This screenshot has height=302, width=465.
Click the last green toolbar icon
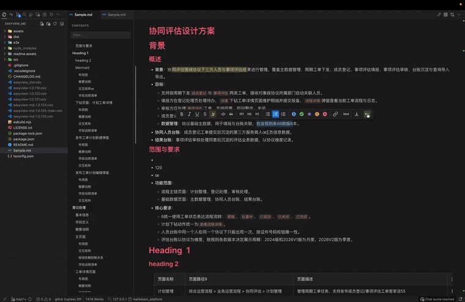coord(367,114)
